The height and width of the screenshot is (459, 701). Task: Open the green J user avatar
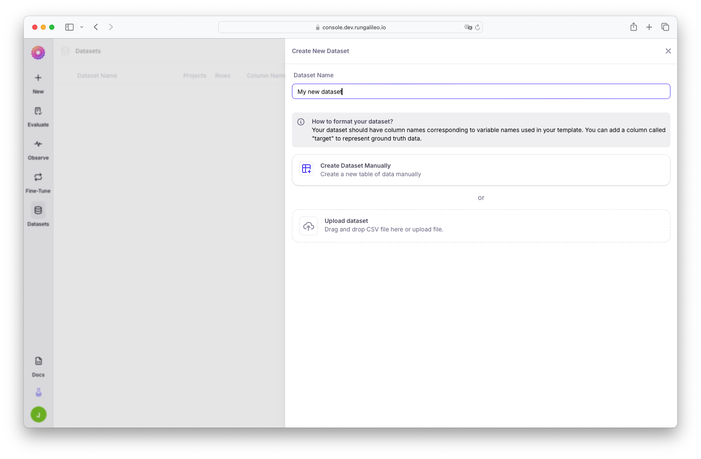point(39,414)
